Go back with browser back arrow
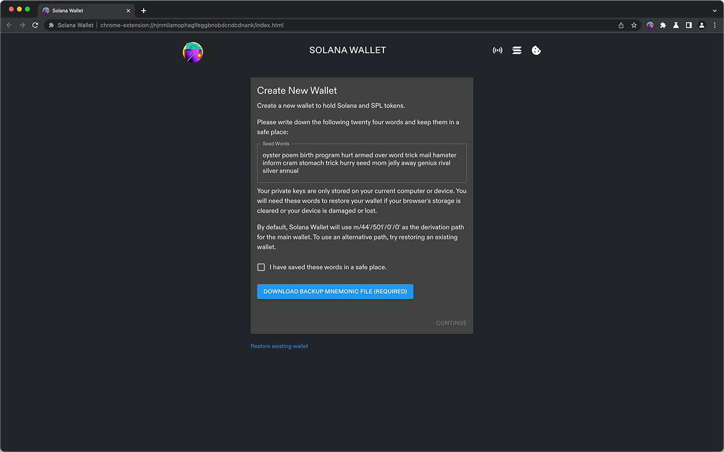 click(9, 25)
